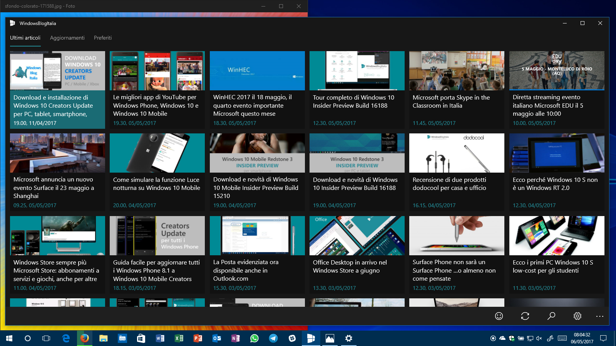Click the Windows Defender shield tray icon
This screenshot has height=346, width=616.
(512, 338)
